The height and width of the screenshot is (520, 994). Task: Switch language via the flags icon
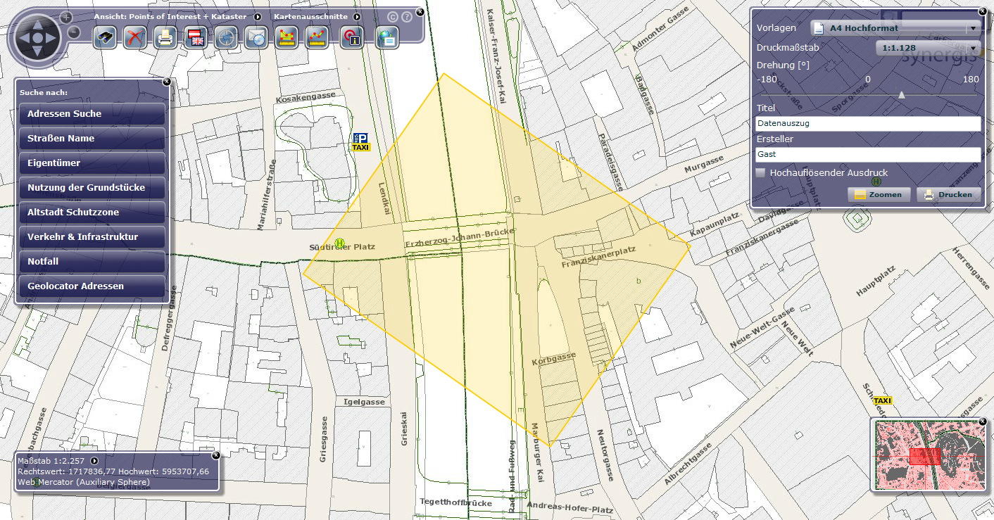[x=195, y=37]
